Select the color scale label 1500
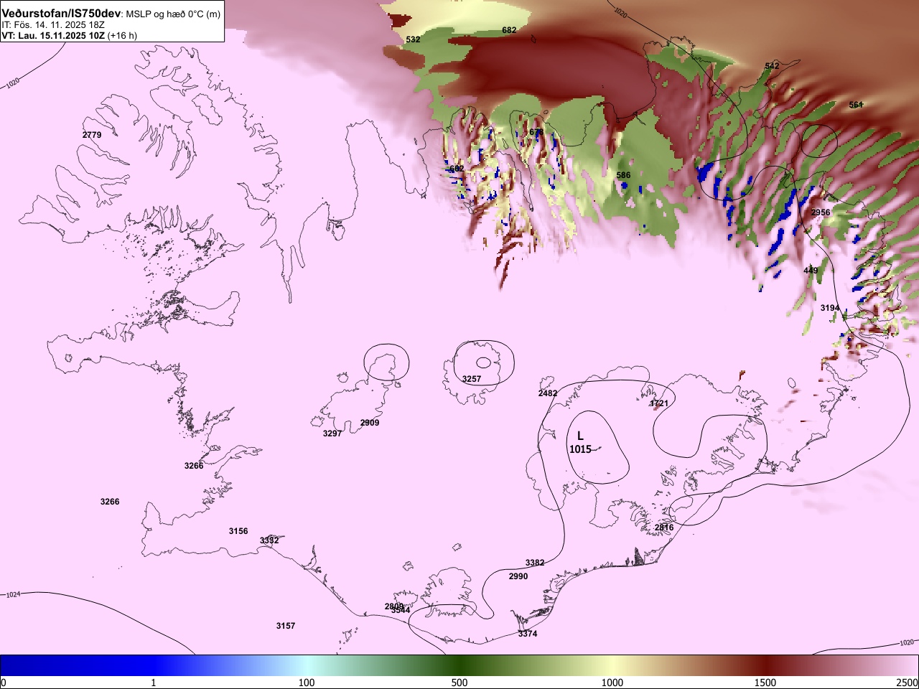Image resolution: width=919 pixels, height=689 pixels. tap(765, 683)
